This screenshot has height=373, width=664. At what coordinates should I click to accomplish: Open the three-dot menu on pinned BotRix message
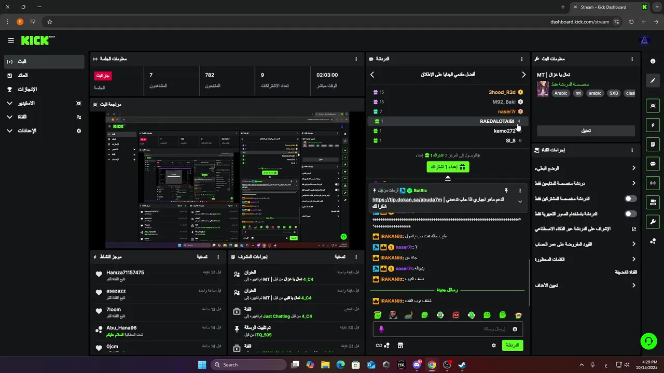coord(520,191)
